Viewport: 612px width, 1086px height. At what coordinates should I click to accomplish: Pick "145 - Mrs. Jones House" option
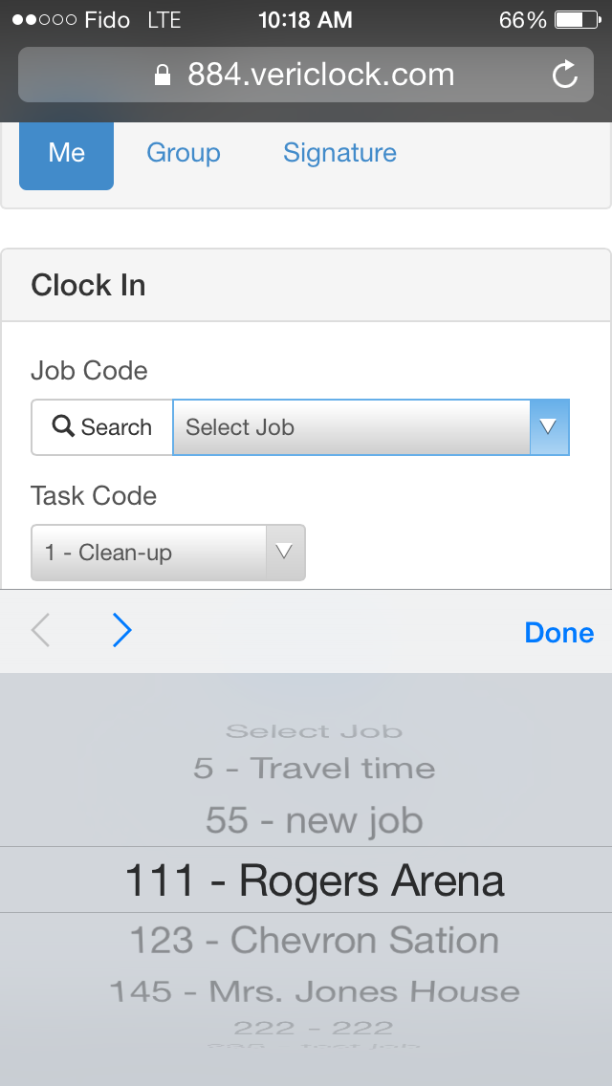click(x=314, y=991)
